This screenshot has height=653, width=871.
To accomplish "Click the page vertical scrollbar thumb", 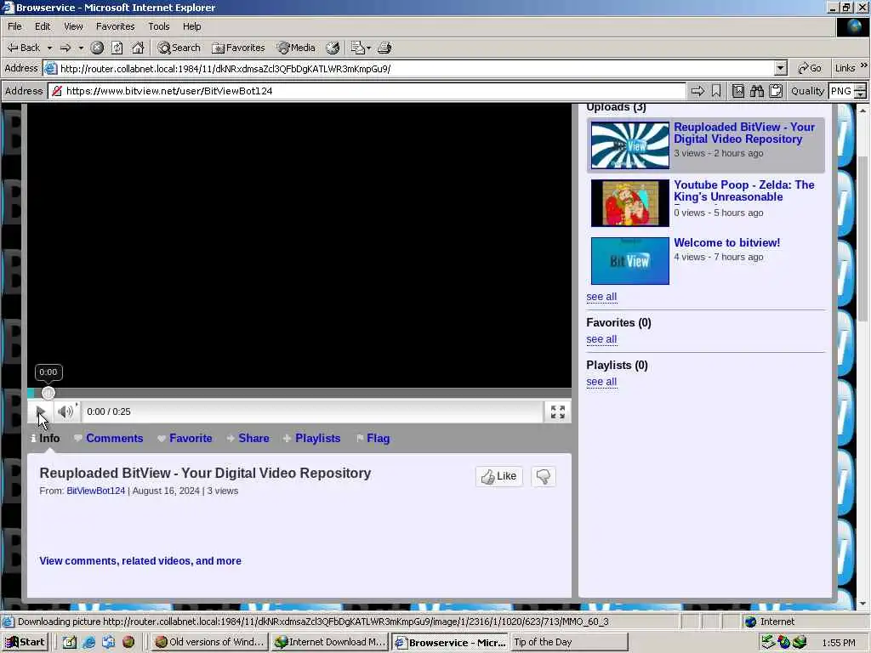I will pos(862,239).
